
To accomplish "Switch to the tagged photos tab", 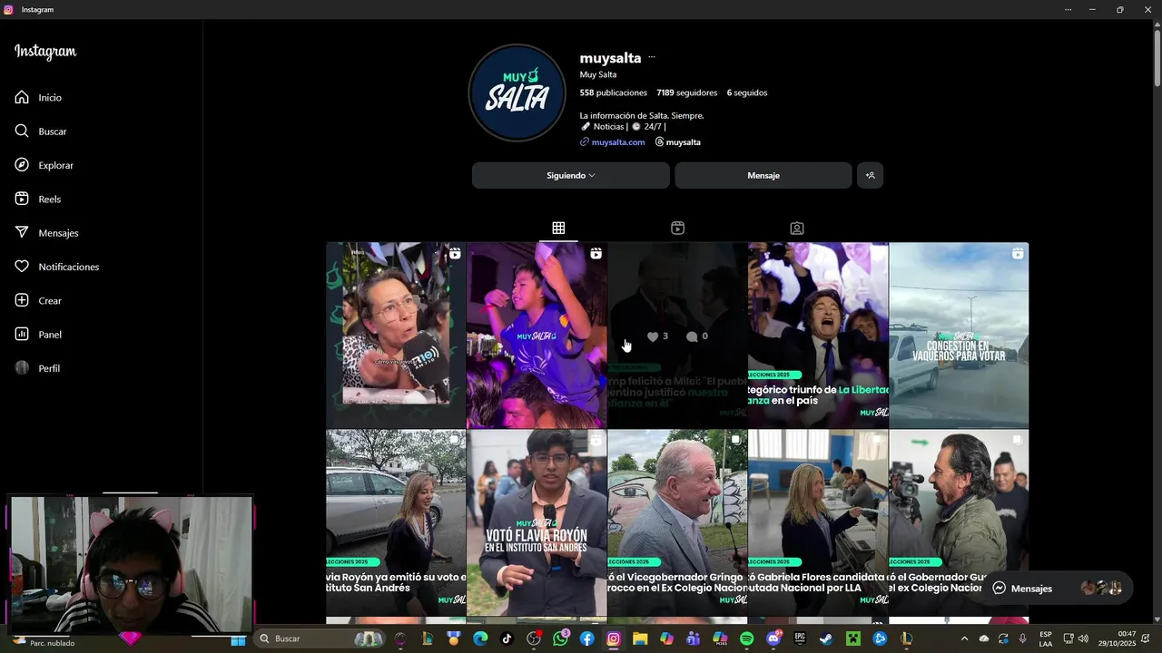I will click(796, 229).
